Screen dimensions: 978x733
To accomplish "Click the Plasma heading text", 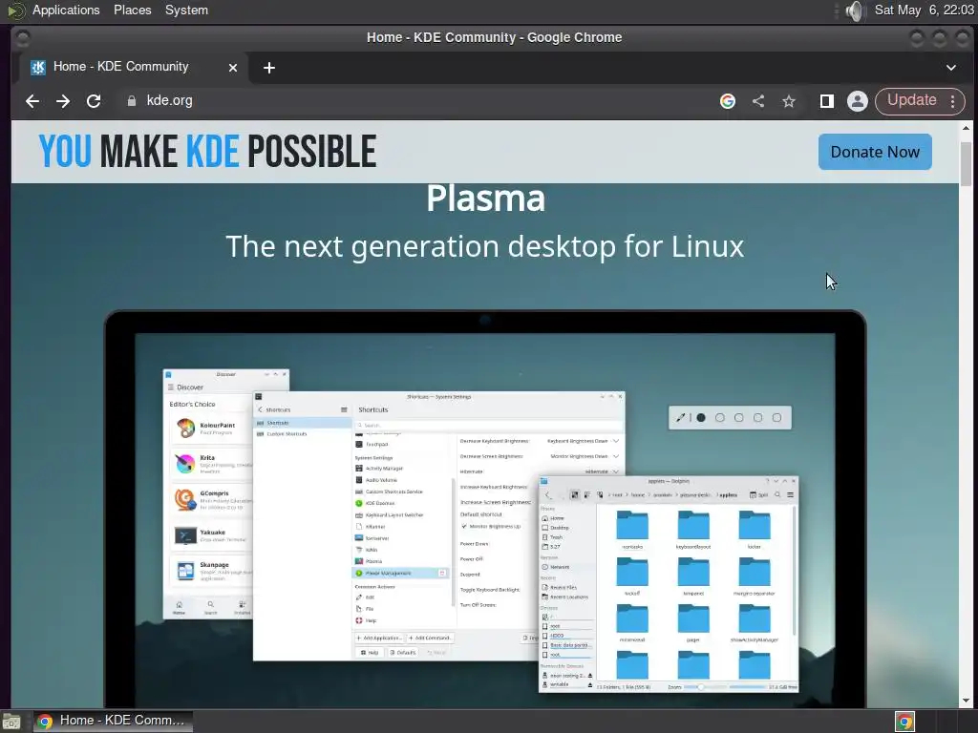I will point(485,199).
